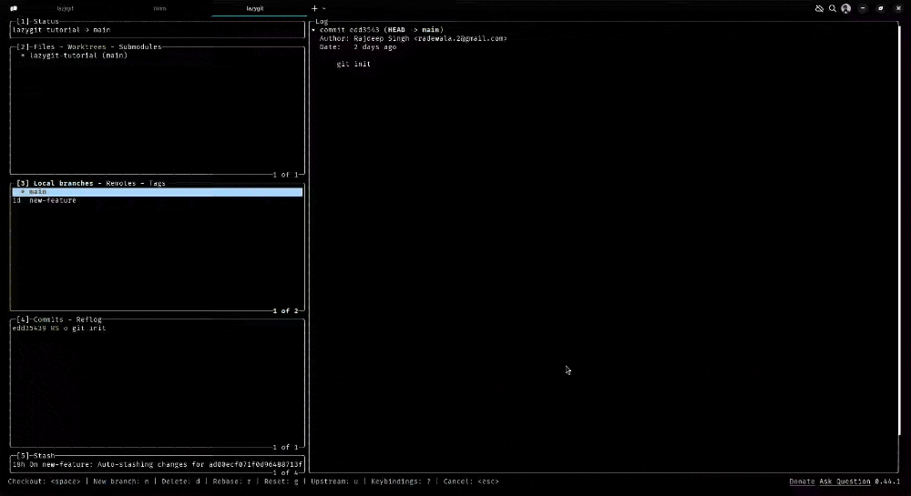Click the 'Keybindings: ?' hint
Screen dimensions: 911x496
point(401,481)
